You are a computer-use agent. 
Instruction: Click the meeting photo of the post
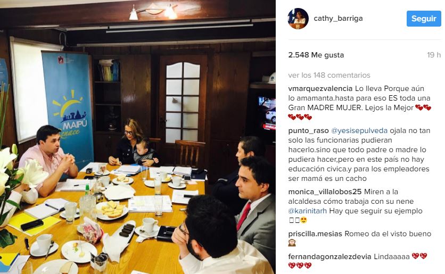pyautogui.click(x=138, y=137)
